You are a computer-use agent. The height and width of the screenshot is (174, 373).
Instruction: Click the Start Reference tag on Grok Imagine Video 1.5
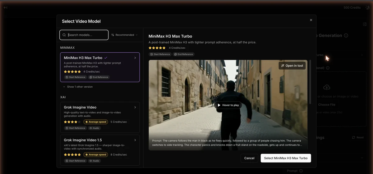[75, 161]
